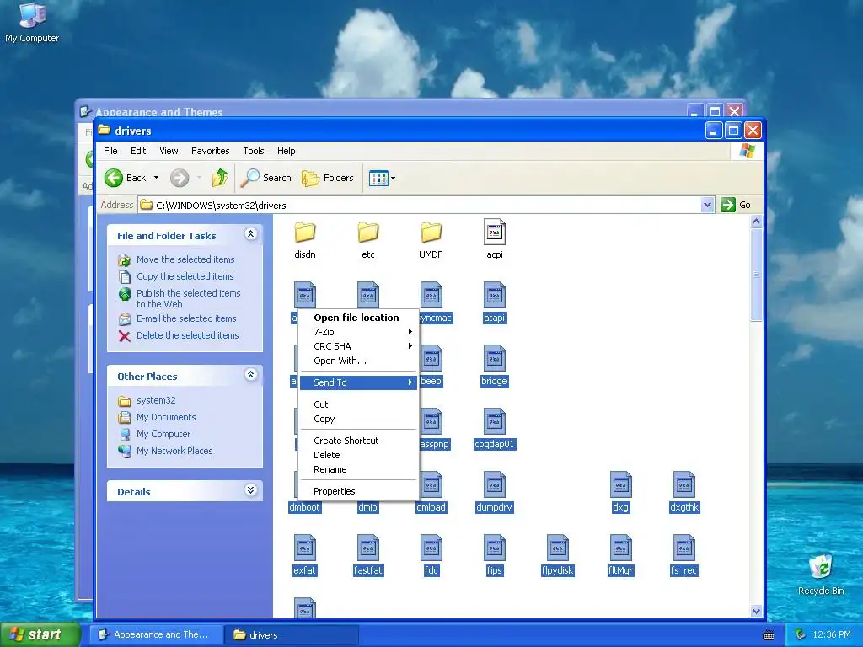
Task: Open the View menu
Action: click(x=169, y=151)
